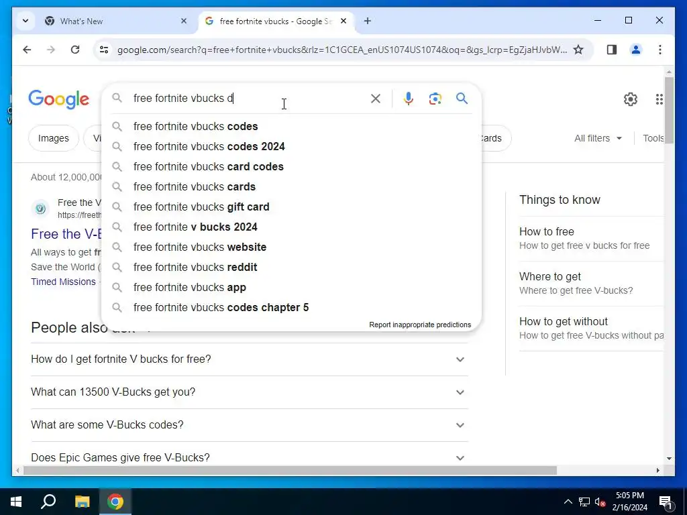This screenshot has height=515, width=687.
Task: Choose suggestion 'free fortnite vbucks codes'
Action: [291, 127]
